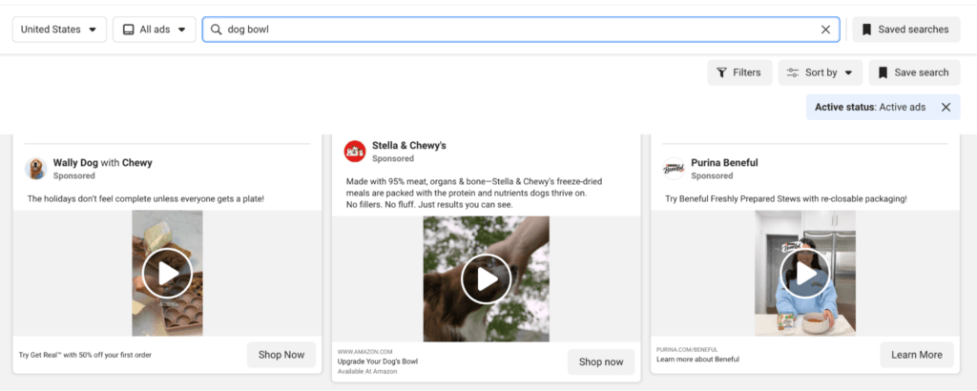Click the WWW.AMAZON.COM link text
Image resolution: width=977 pixels, height=391 pixels.
(365, 352)
